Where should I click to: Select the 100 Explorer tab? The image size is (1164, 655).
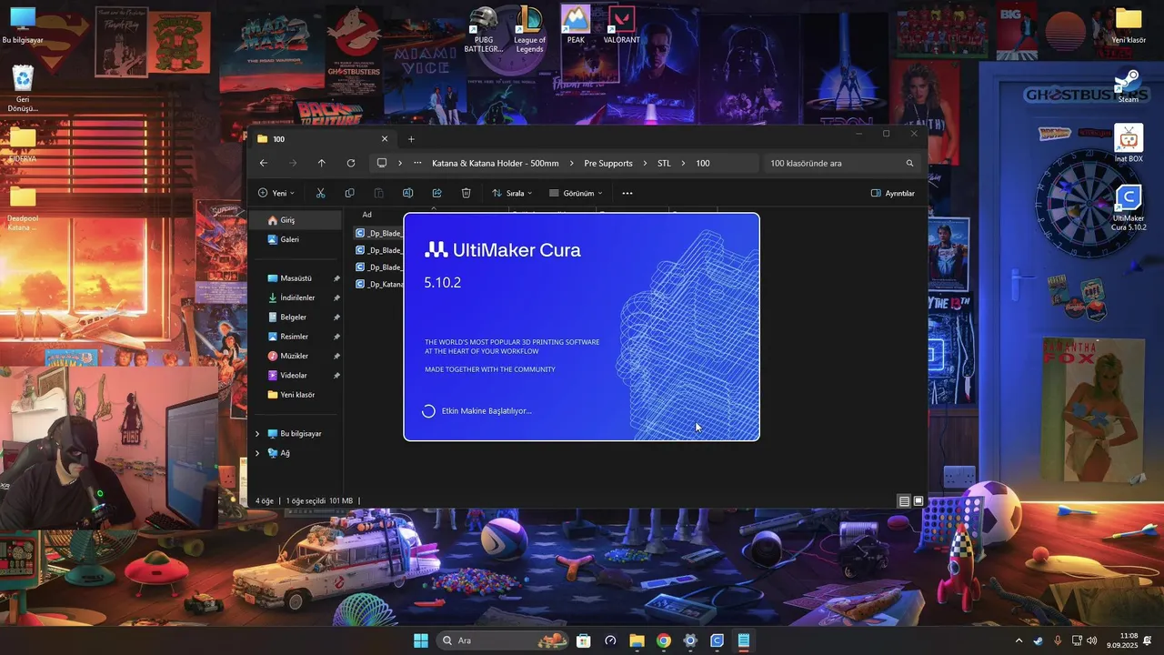click(323, 139)
